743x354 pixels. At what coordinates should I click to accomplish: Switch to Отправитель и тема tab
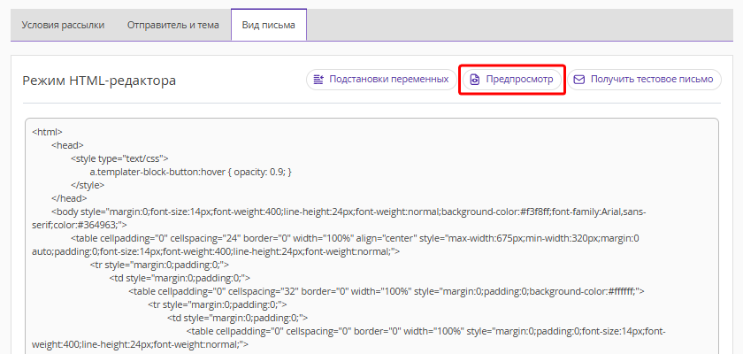[173, 25]
